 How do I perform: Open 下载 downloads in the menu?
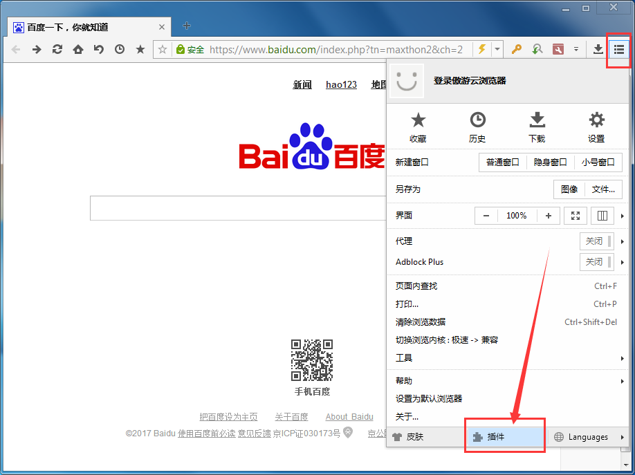pos(537,127)
